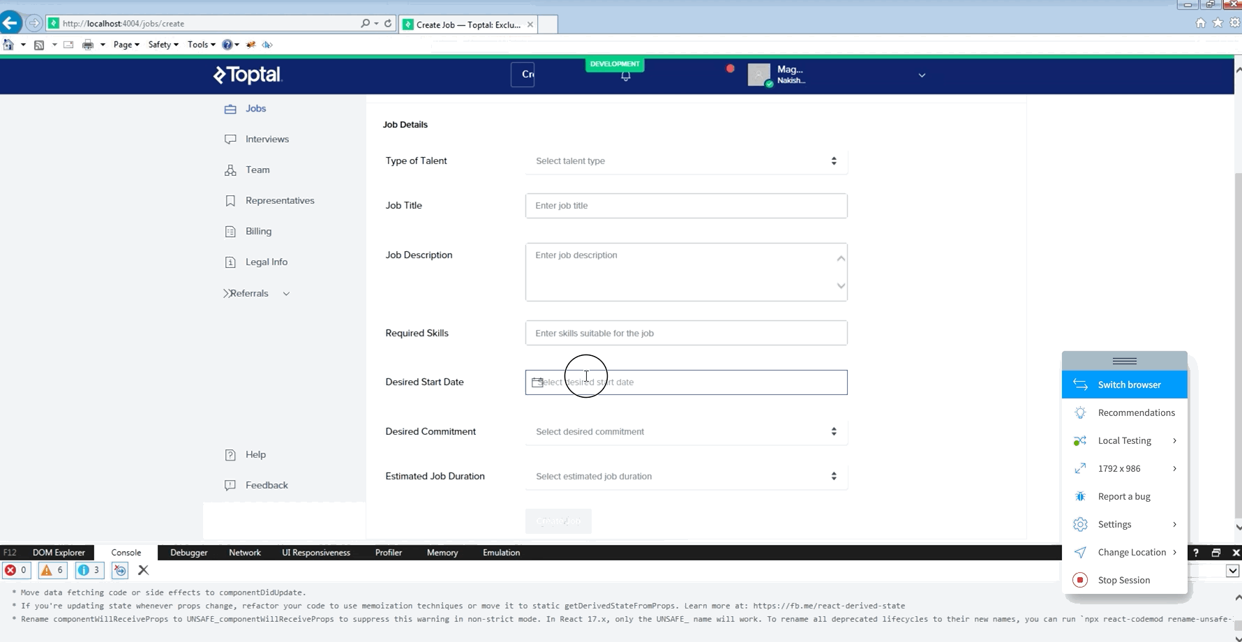Viewport: 1242px width, 642px height.
Task: Switch to the Network devtools tab
Action: pos(245,553)
